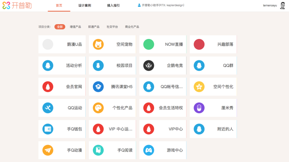The image size is (289, 162).
Task: Open the QQ群 project label
Action: 228,66
